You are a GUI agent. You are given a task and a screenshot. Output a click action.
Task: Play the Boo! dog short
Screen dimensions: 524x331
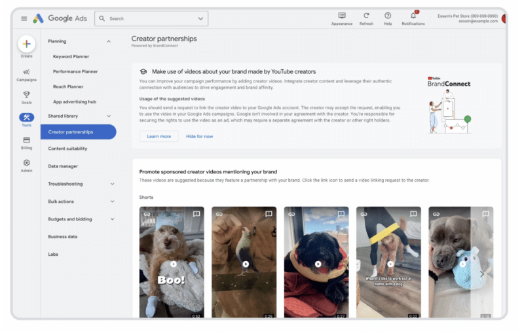[x=174, y=264]
